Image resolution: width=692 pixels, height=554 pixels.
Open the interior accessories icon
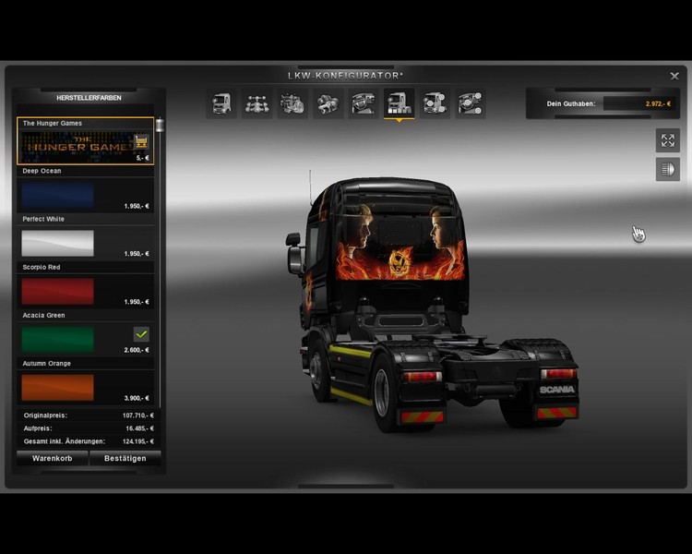(x=471, y=103)
